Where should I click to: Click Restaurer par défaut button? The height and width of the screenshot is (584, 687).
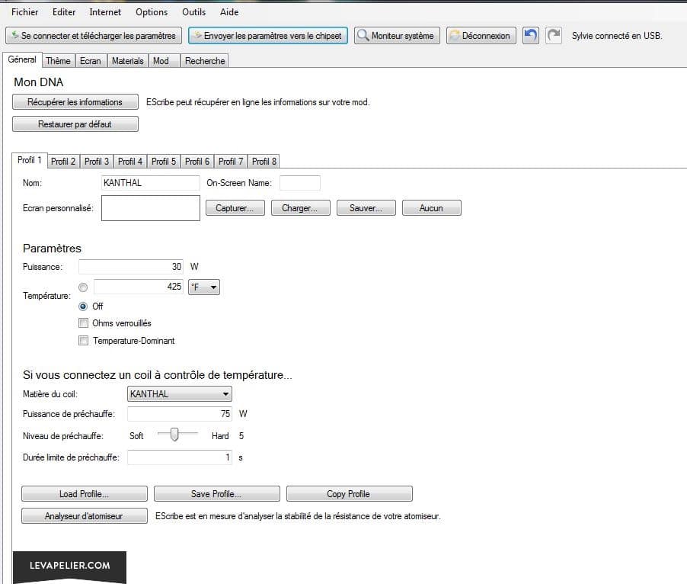[75, 124]
